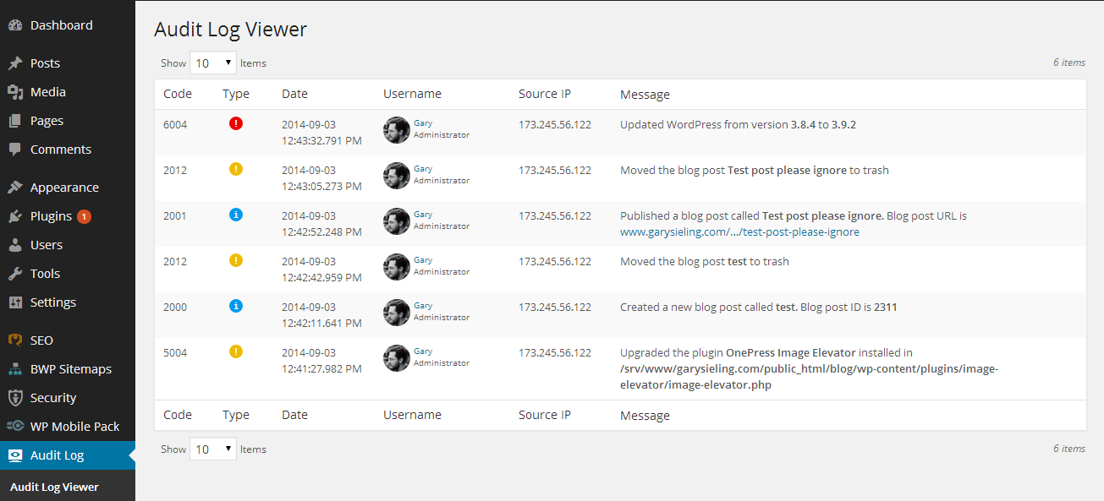
Task: Click the BWP Sitemaps icon
Action: pos(15,369)
